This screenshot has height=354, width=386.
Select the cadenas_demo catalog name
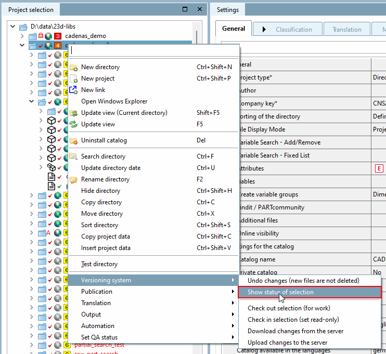point(85,36)
